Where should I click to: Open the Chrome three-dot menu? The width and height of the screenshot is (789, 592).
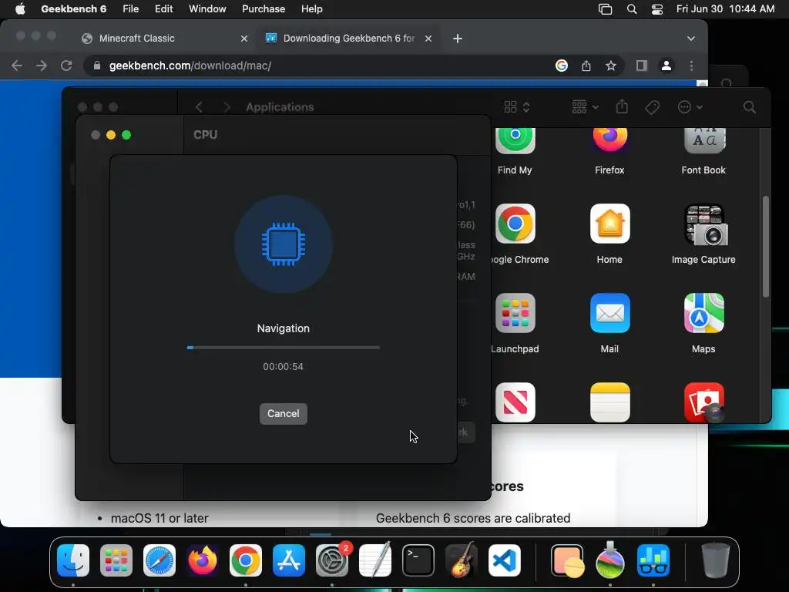(x=691, y=66)
